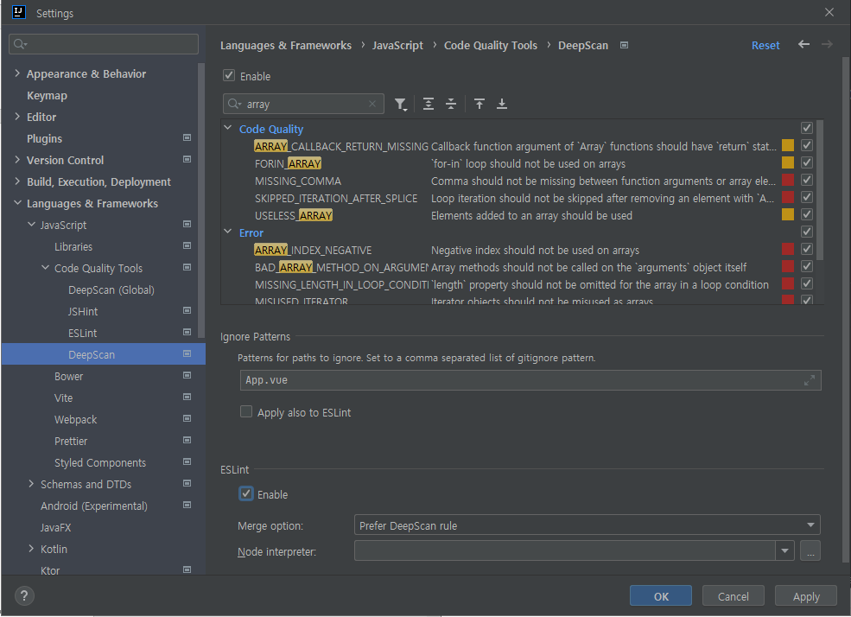Click the move-to-bottom arrow icon in rules toolbar

tap(502, 104)
